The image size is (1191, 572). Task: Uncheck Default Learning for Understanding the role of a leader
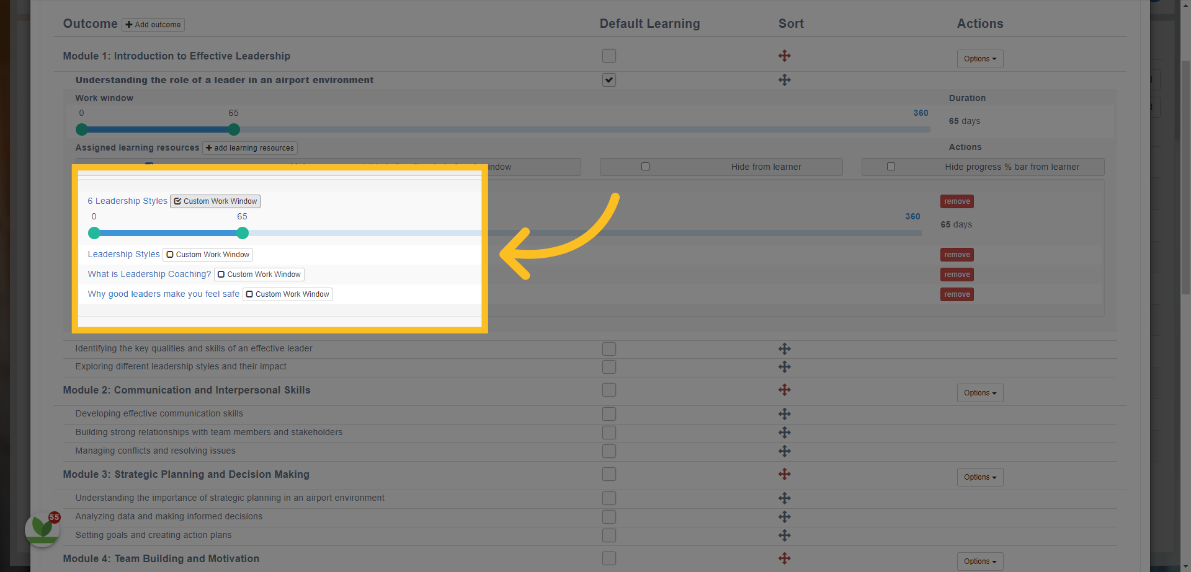click(609, 80)
